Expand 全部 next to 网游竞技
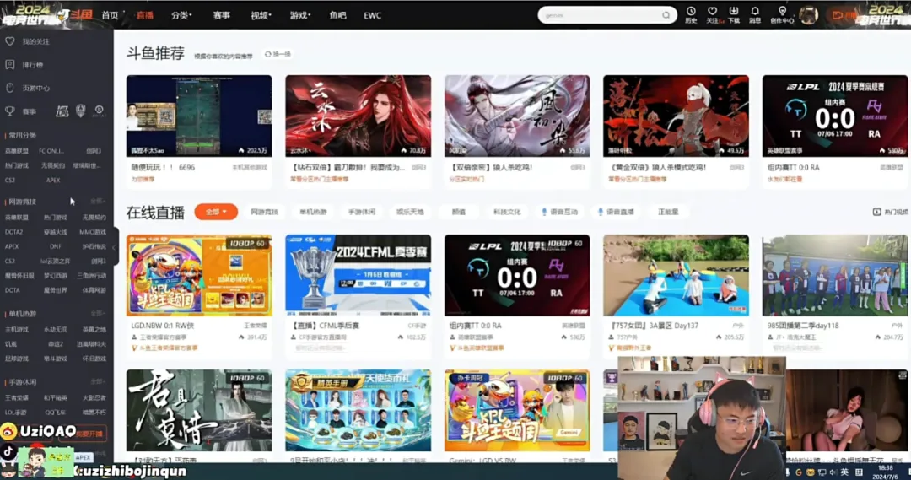Image resolution: width=911 pixels, height=480 pixels. (x=98, y=201)
